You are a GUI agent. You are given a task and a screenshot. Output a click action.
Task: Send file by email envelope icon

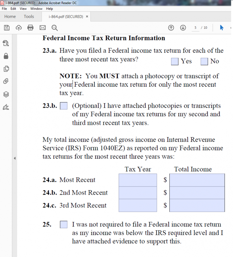pos(42,28)
